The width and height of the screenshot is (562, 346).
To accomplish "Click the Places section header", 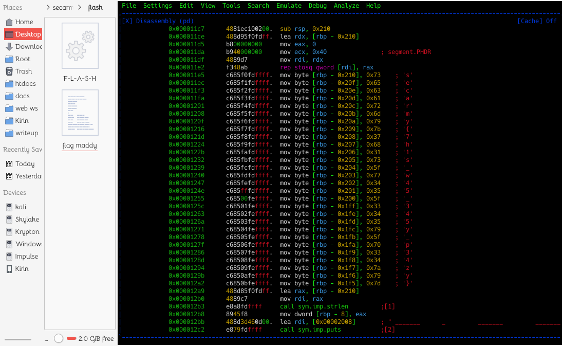I will coord(12,8).
